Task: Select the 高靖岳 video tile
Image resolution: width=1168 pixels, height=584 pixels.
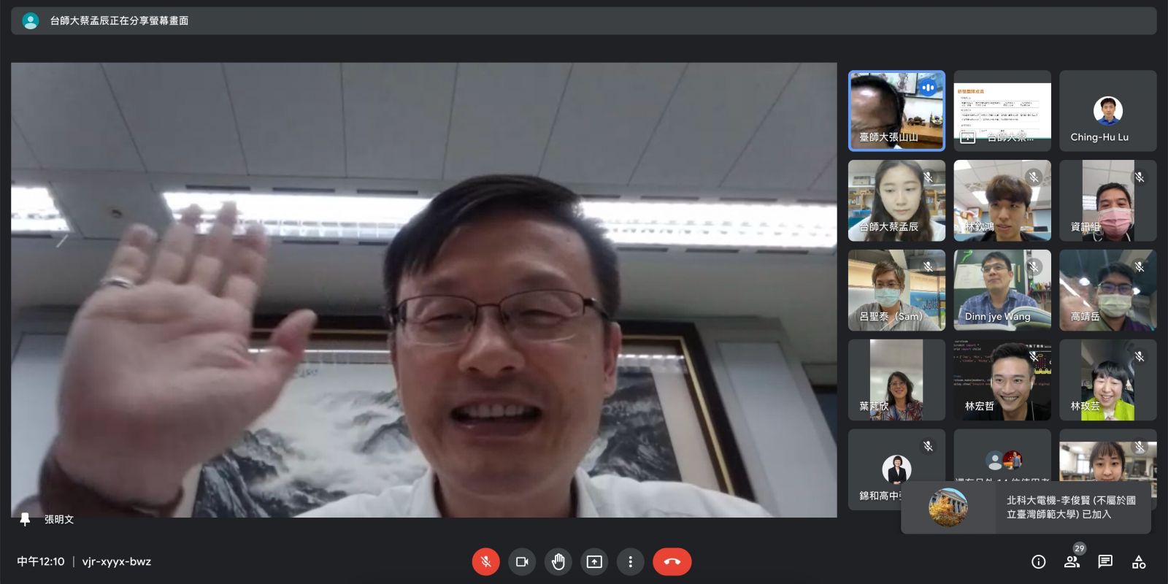Action: coord(1108,291)
